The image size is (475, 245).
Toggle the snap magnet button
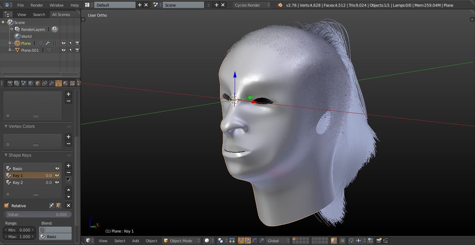click(x=351, y=240)
